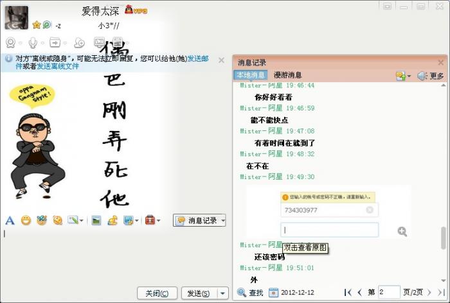Expand the voice call dropdown arrow
Screen dimensions: 450x303
(42, 43)
